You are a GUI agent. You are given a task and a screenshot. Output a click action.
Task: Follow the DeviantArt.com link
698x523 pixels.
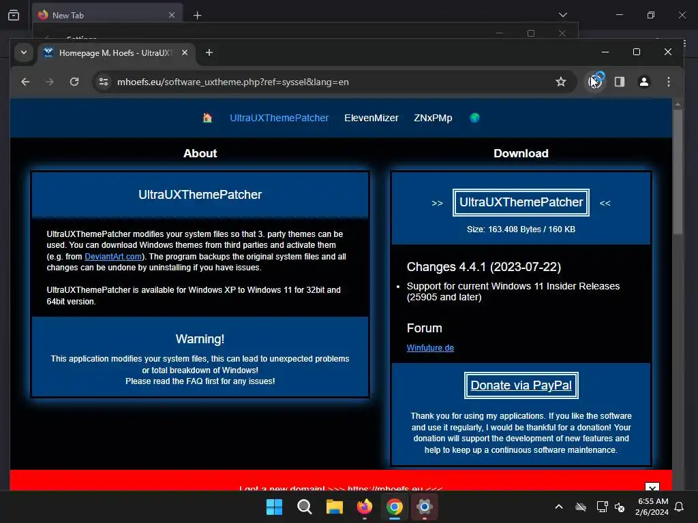[x=113, y=257]
